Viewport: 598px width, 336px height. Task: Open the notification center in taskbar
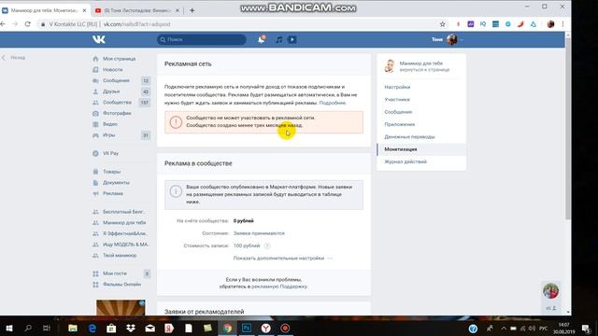click(x=586, y=329)
